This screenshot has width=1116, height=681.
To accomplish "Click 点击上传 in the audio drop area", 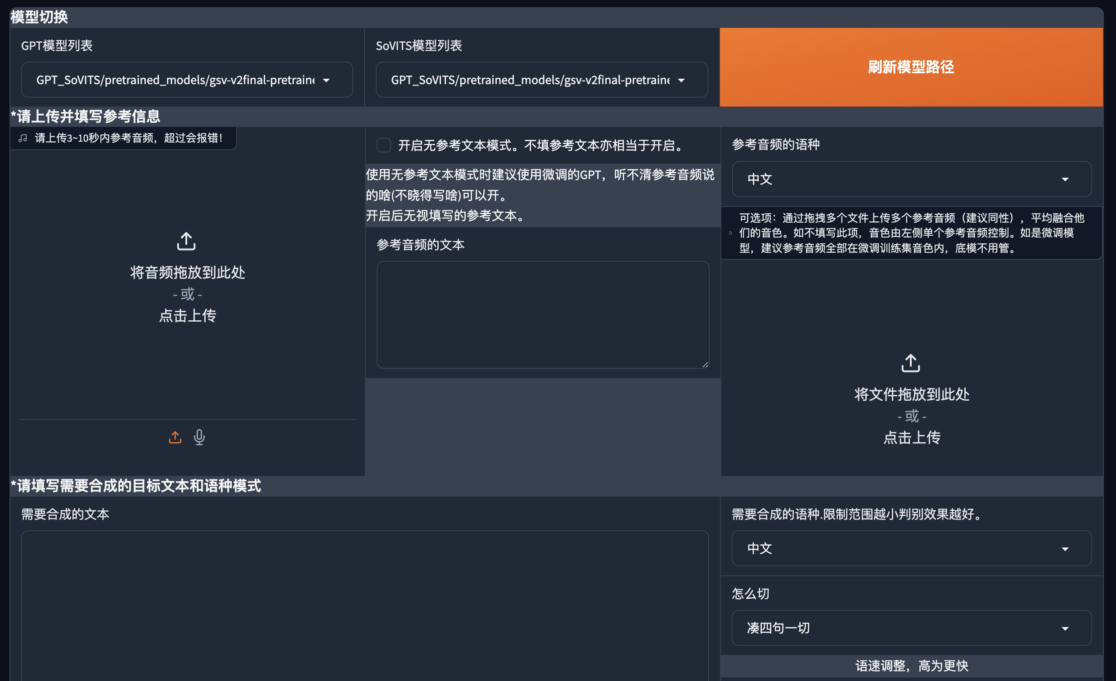I will click(187, 316).
